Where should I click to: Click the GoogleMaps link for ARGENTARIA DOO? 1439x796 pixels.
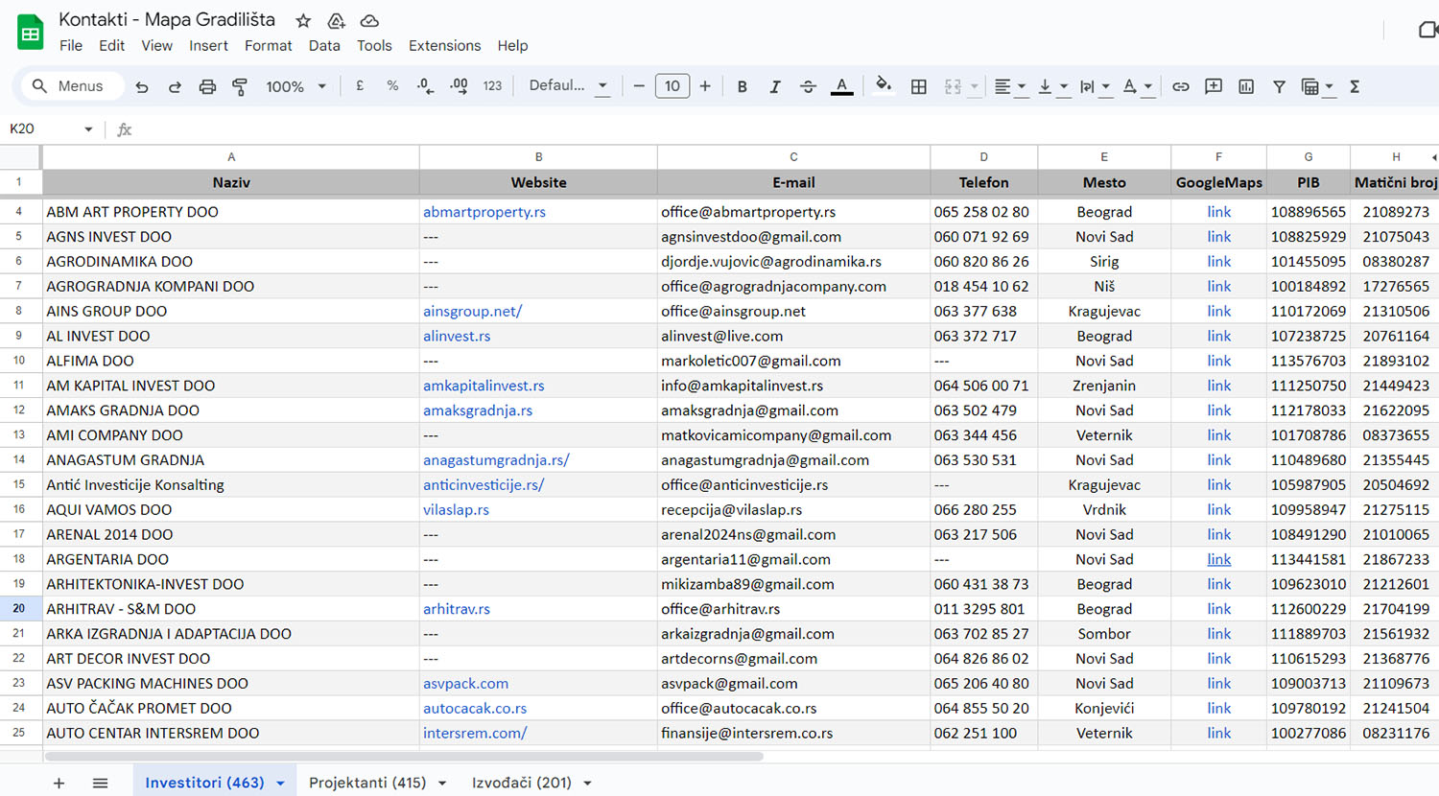[x=1218, y=559]
